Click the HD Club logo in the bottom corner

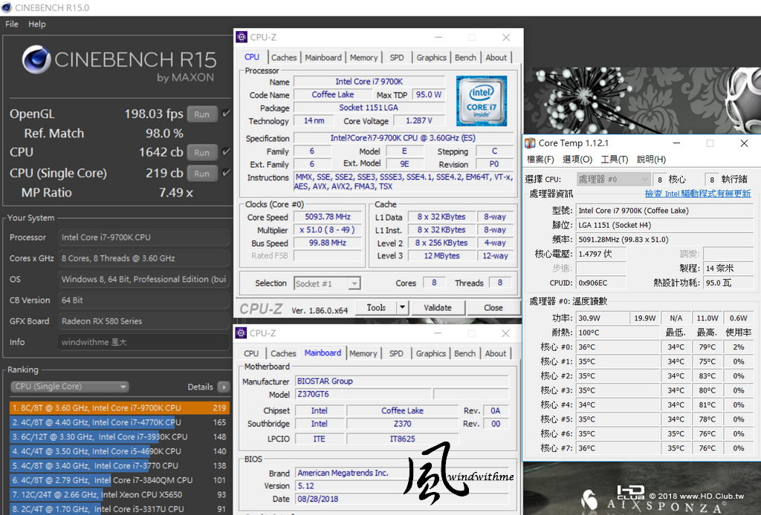(x=630, y=492)
